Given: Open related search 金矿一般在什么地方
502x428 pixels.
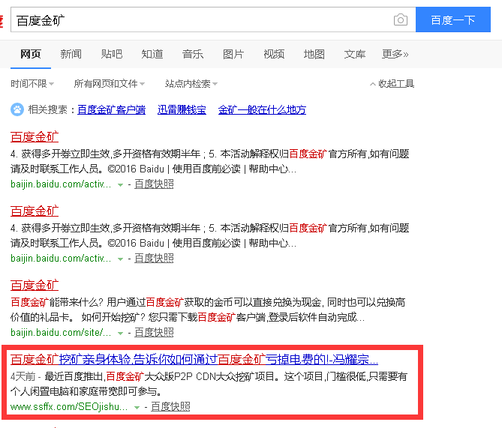Looking at the screenshot, I should [262, 109].
